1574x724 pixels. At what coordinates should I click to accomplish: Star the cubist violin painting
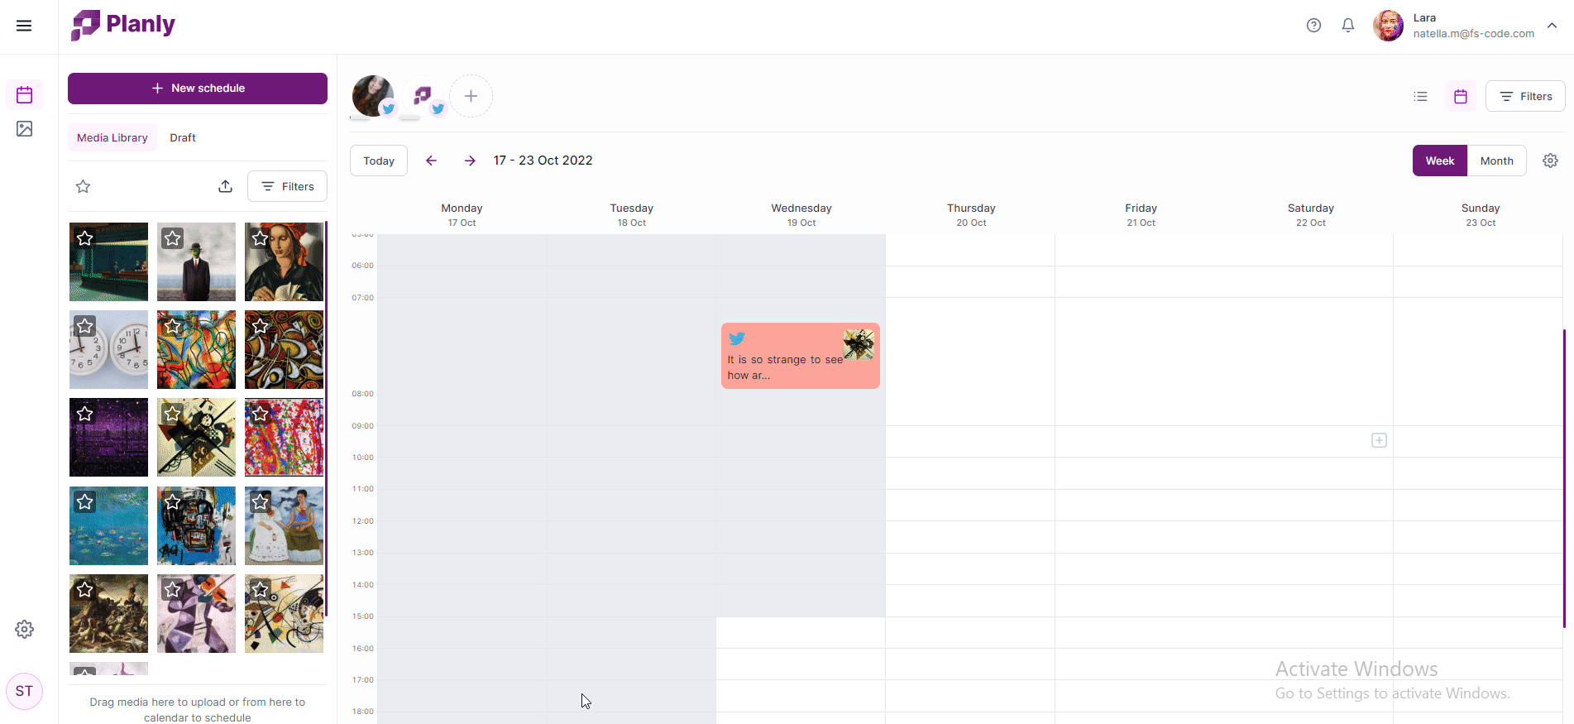(x=172, y=590)
